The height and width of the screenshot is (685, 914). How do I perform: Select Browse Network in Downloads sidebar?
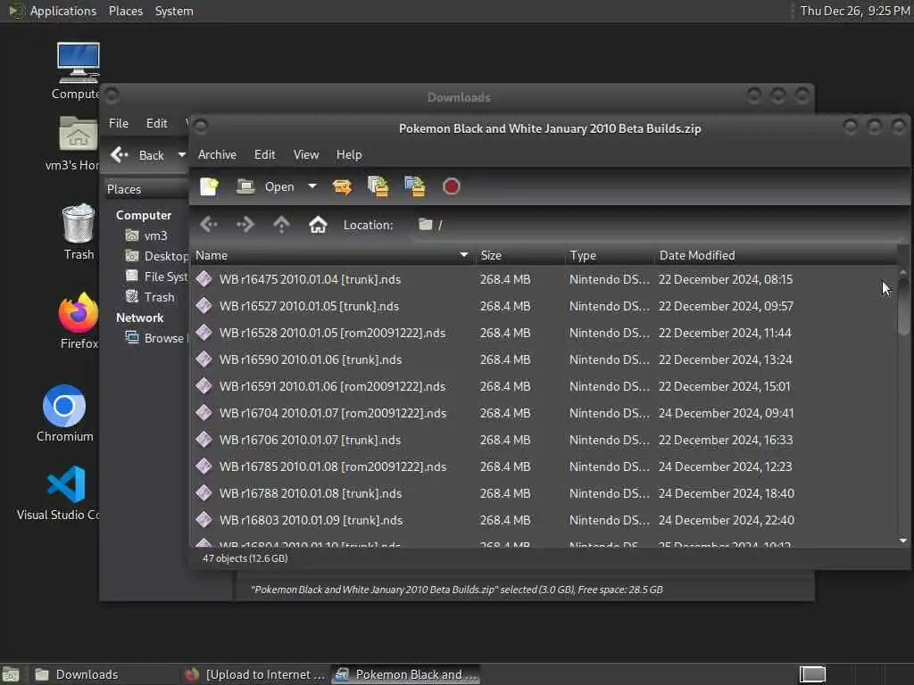pyautogui.click(x=156, y=338)
